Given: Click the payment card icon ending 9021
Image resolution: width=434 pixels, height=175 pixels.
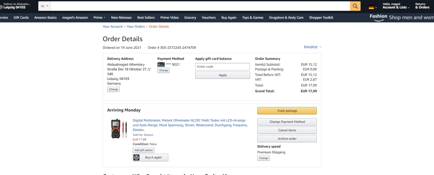Looking at the screenshot, I should tap(161, 64).
